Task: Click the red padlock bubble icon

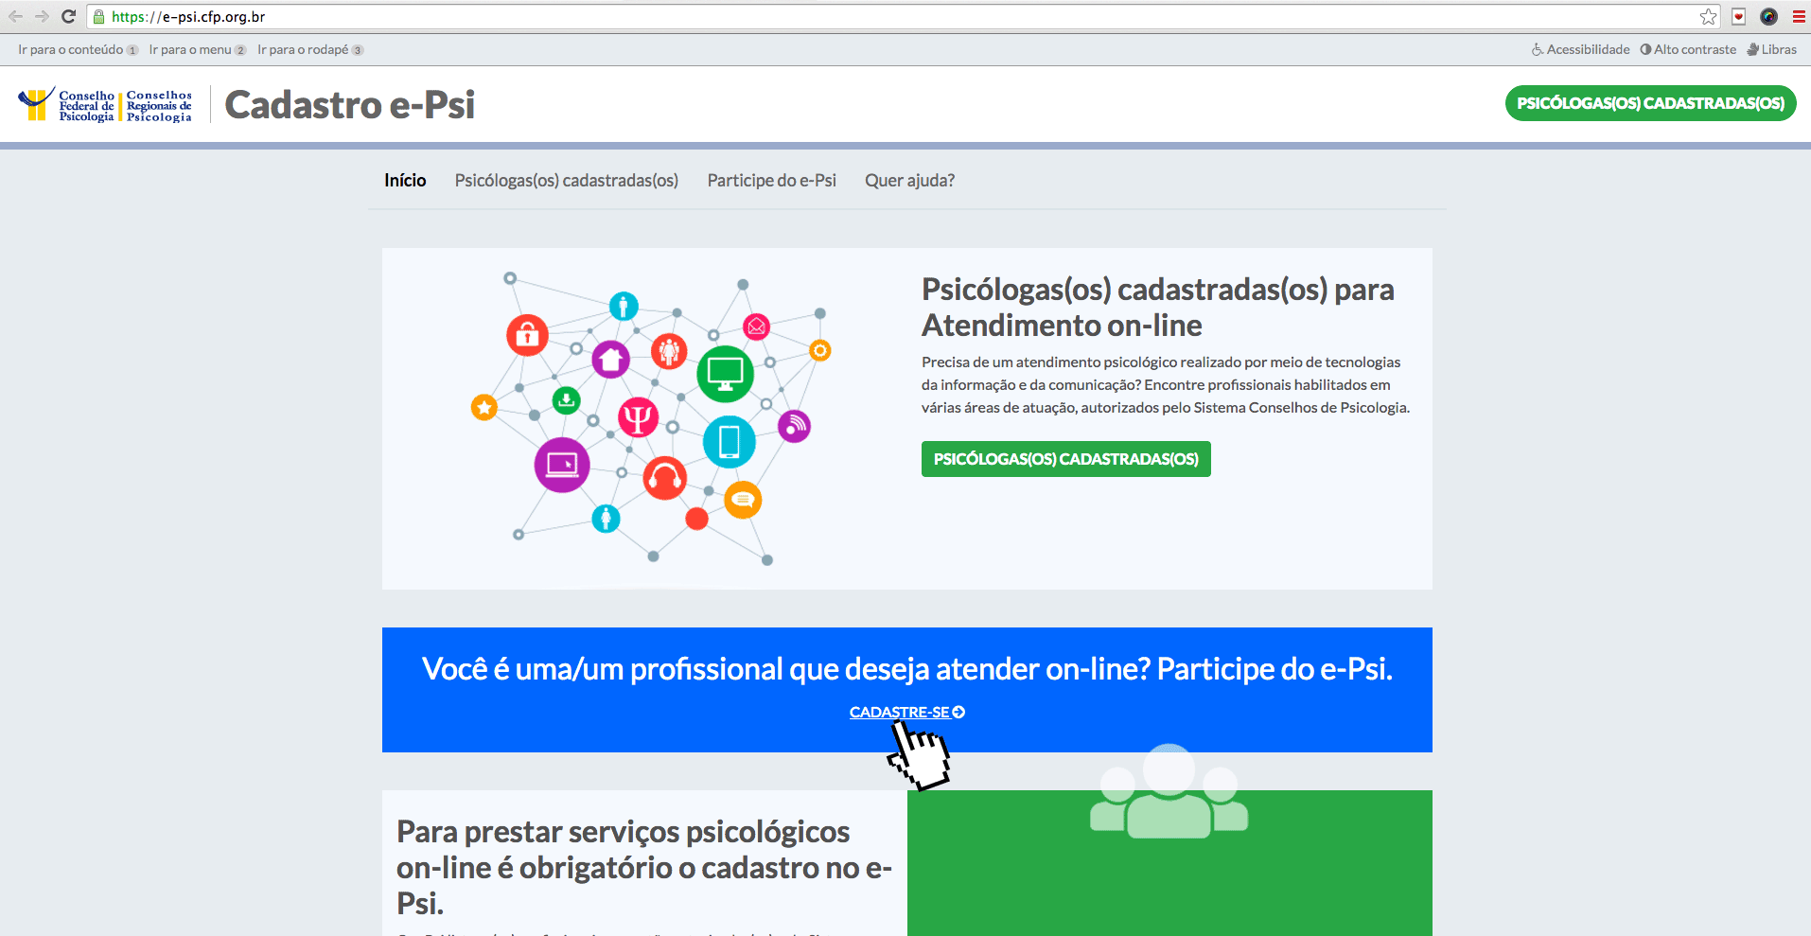Action: (527, 334)
